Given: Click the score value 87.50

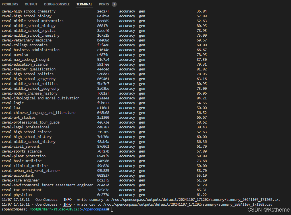Looking at the screenshot, I should click(x=201, y=60).
